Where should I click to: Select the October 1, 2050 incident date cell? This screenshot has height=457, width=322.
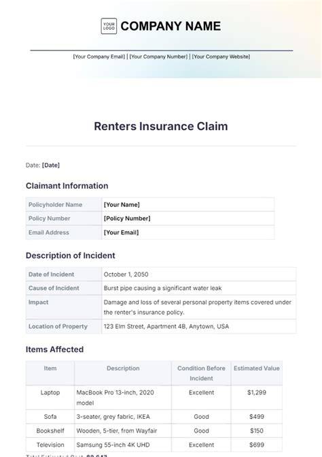[199, 274]
